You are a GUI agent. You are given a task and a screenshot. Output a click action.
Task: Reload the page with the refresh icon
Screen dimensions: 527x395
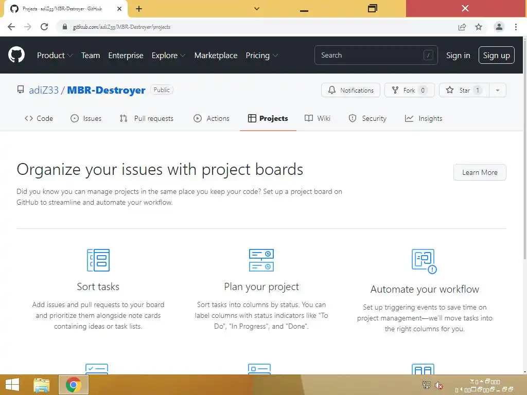click(44, 27)
